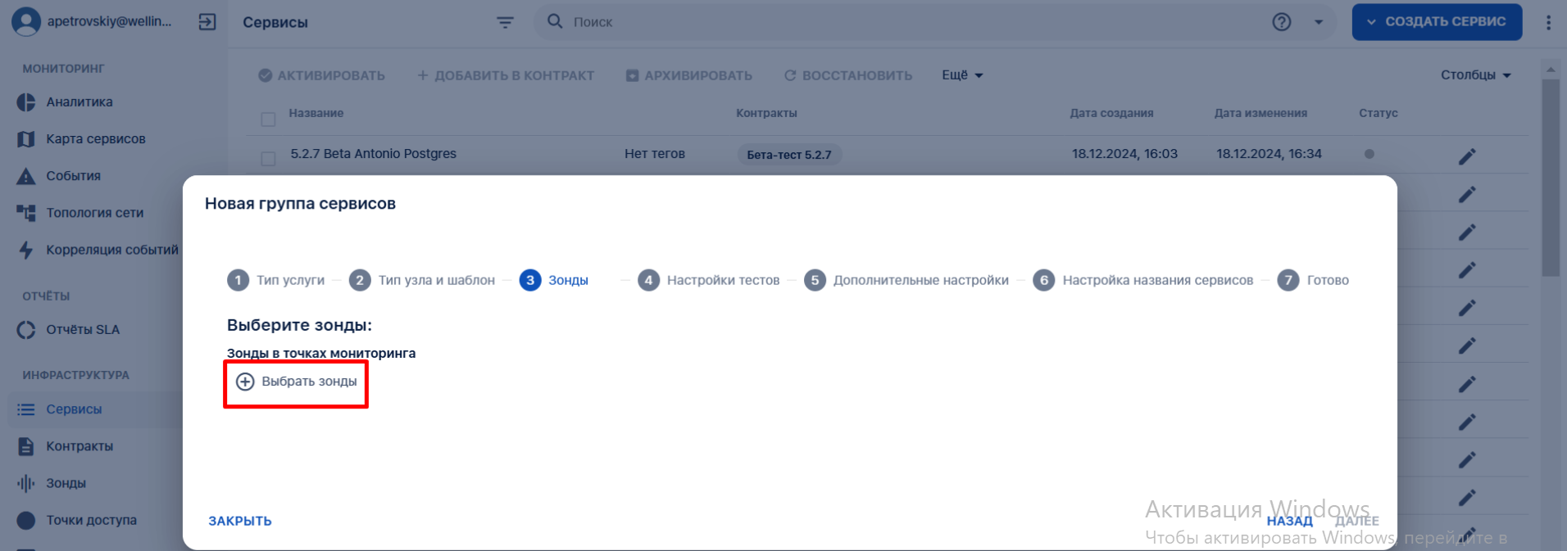Open the filter icon next to Сервисы

click(506, 22)
